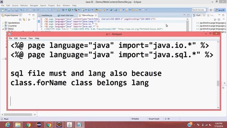227x128 pixels.
Task: Maximize the Eclipse editor area
Action: point(188,15)
